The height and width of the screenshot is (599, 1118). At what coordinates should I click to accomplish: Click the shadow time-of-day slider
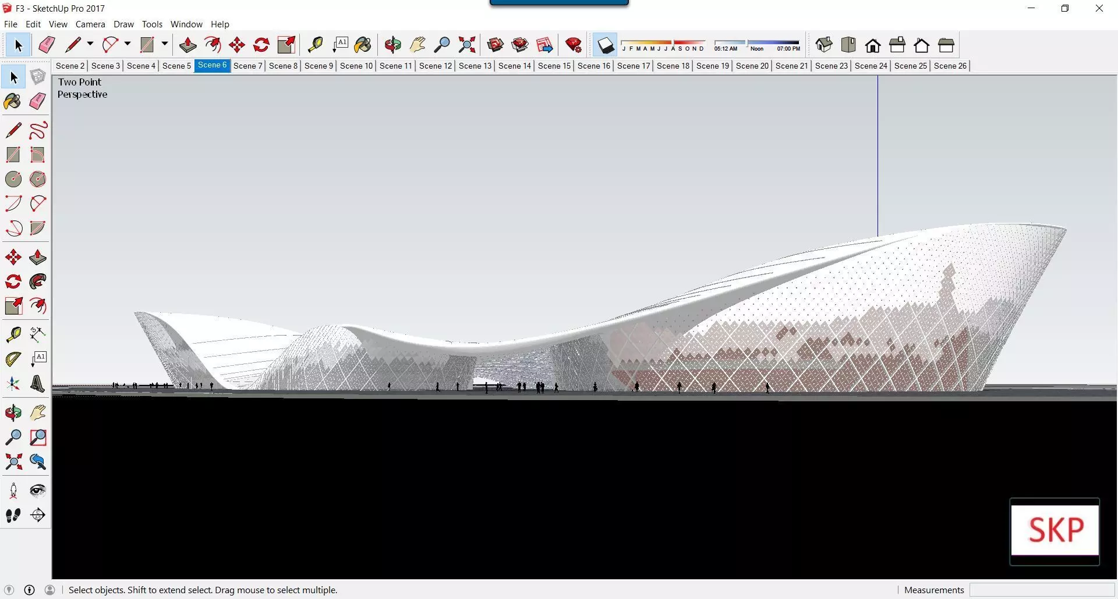tap(757, 45)
